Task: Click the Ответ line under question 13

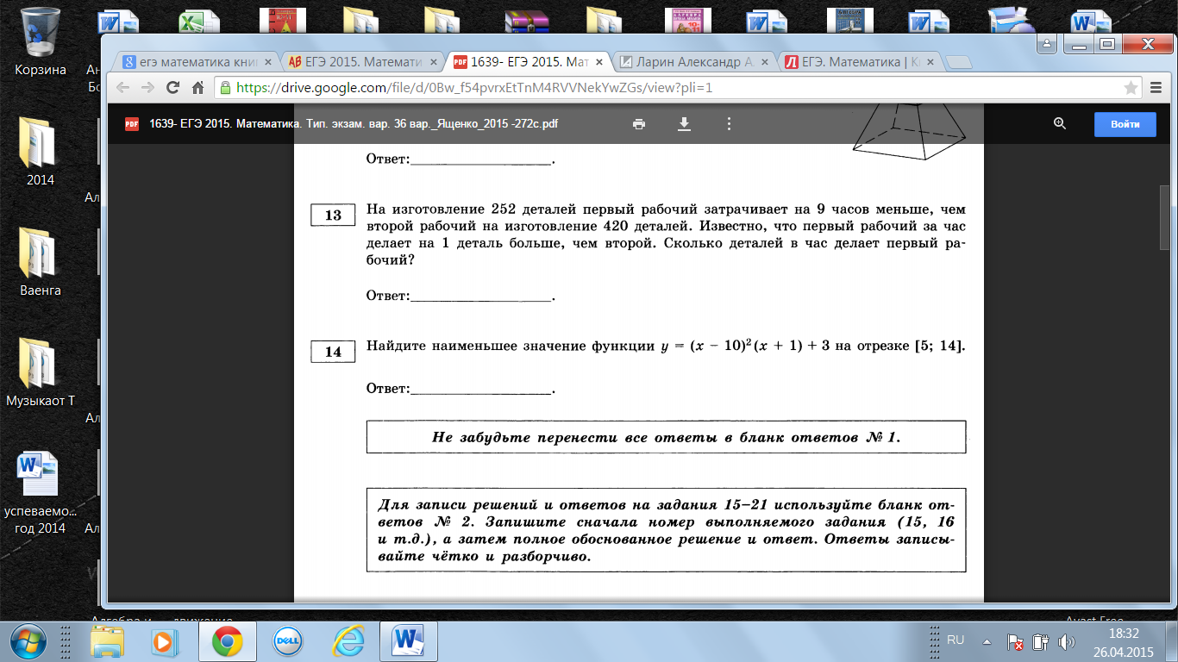Action: click(460, 297)
